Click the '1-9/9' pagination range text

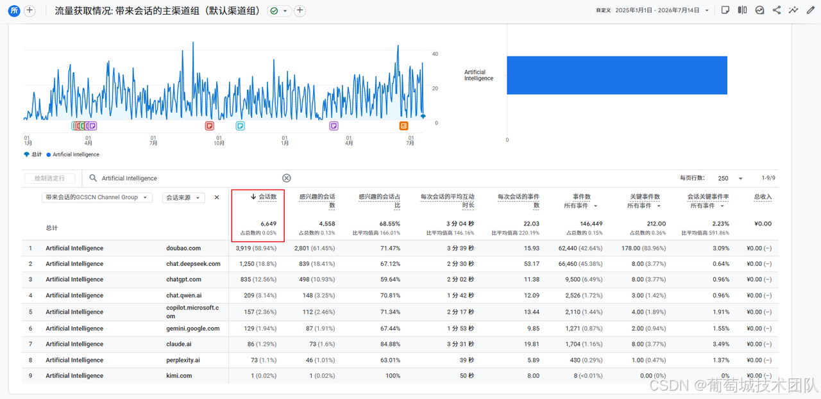pyautogui.click(x=769, y=179)
